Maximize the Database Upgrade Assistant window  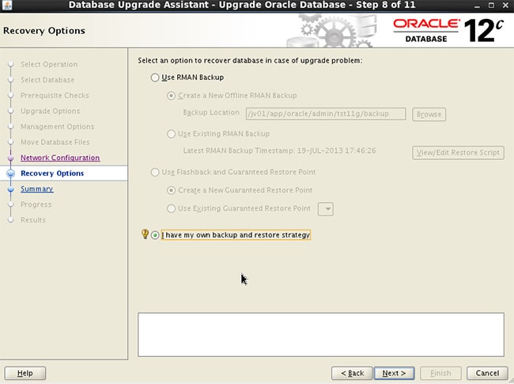pyautogui.click(x=491, y=6)
